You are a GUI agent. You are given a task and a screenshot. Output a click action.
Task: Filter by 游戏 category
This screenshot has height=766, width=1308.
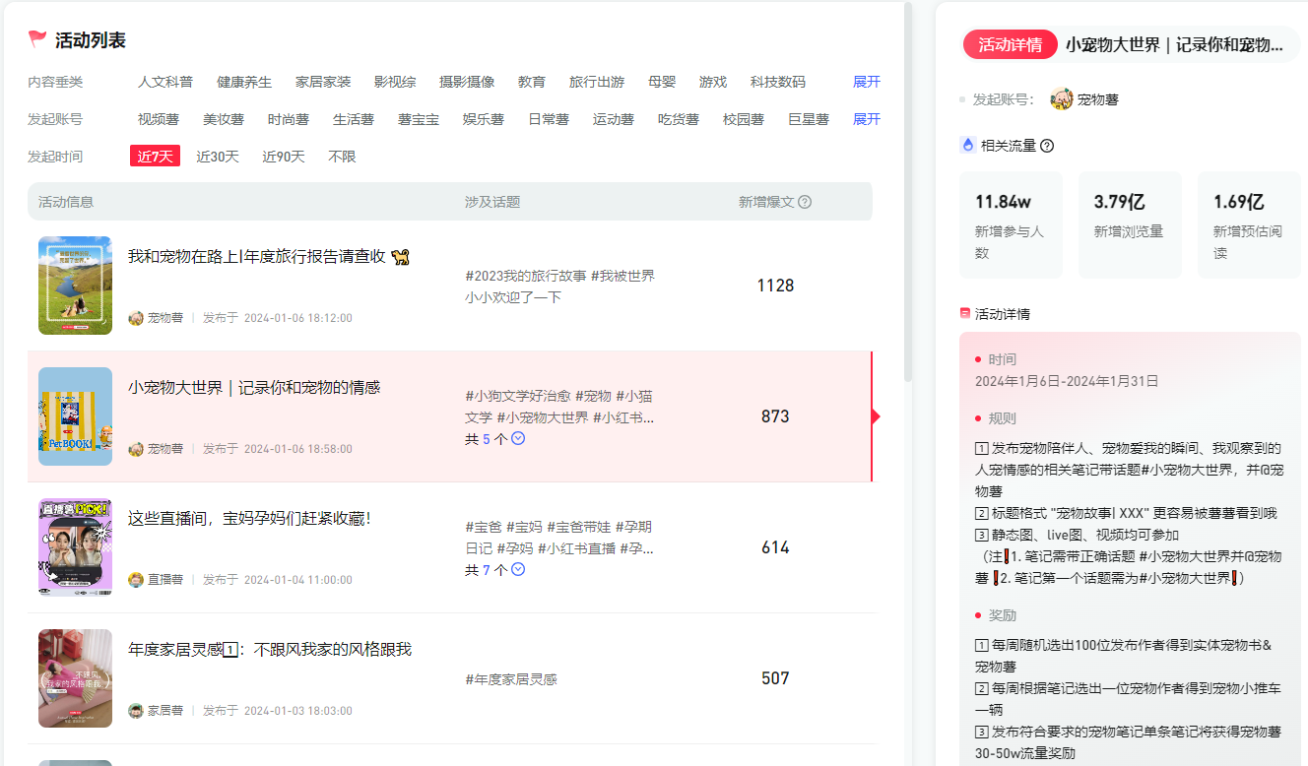713,82
